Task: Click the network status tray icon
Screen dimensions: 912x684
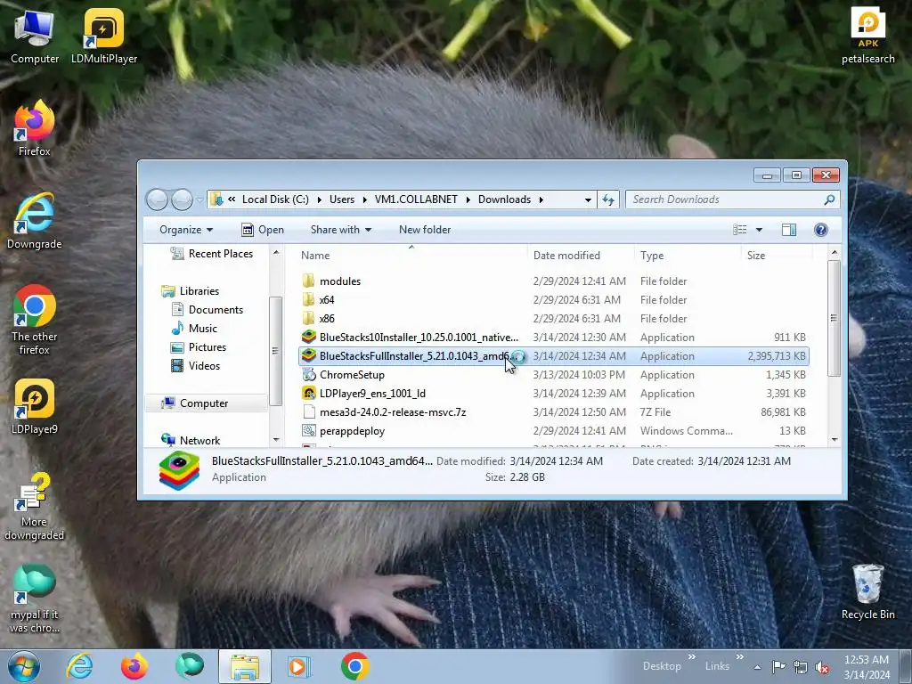Action: pos(801,667)
